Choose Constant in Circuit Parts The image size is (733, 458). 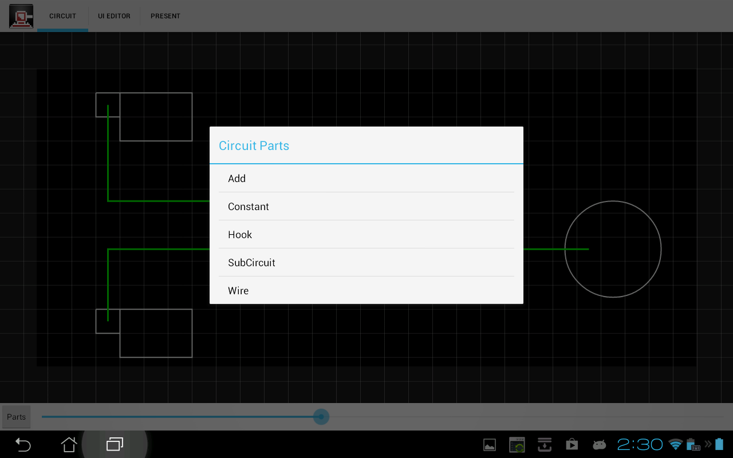click(366, 207)
